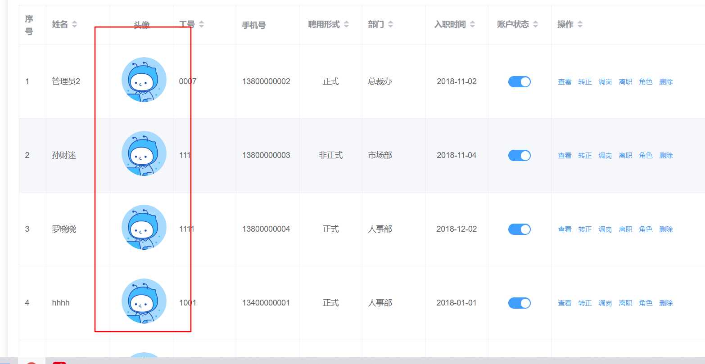
Task: Assign 角色 for 管理员2
Action: [646, 81]
